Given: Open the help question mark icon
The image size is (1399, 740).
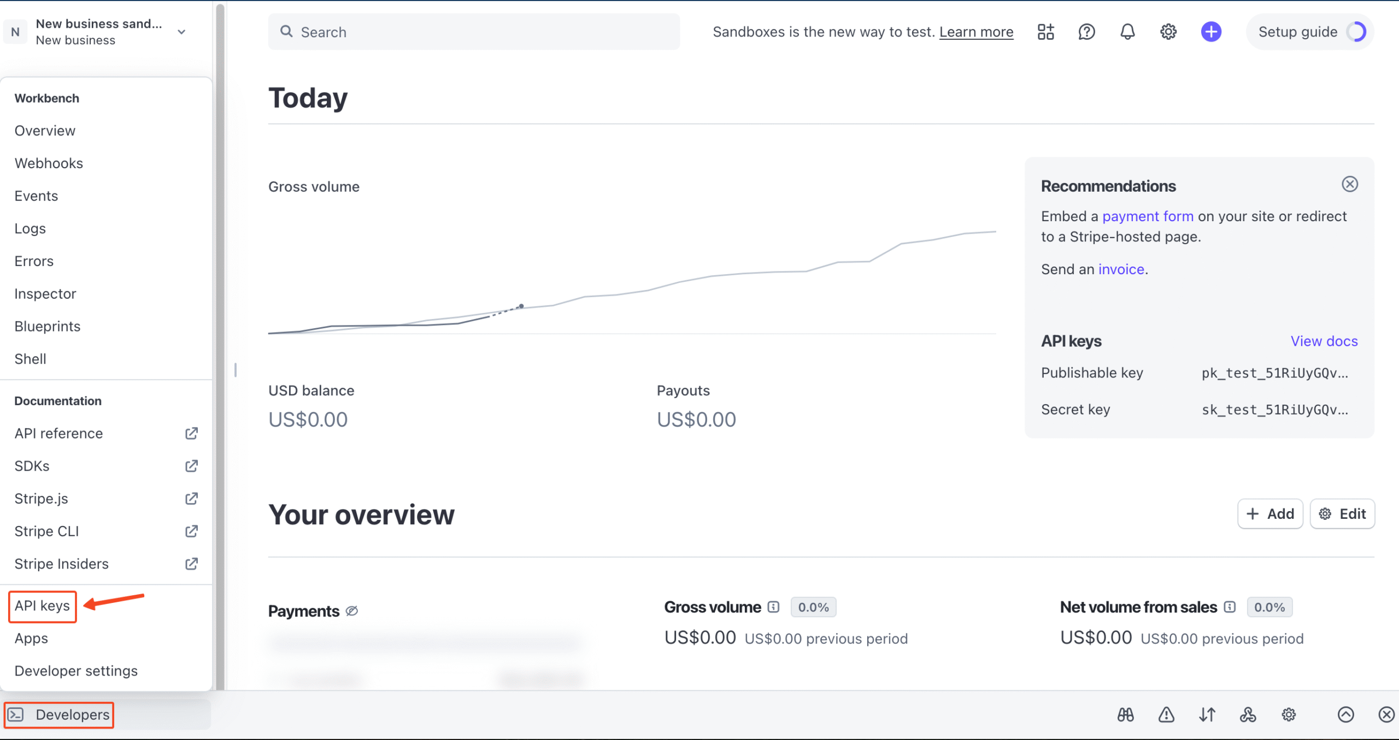Looking at the screenshot, I should point(1086,32).
